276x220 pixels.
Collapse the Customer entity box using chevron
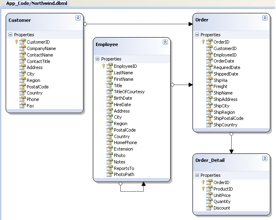(x=78, y=18)
